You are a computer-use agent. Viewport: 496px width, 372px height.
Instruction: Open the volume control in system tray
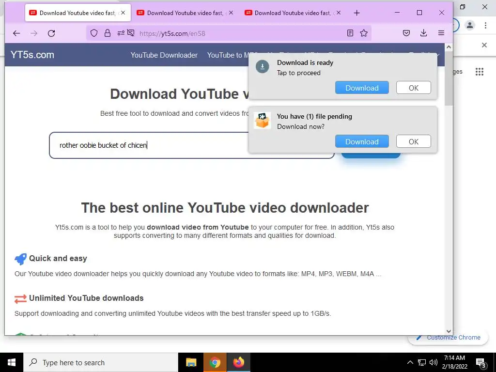click(x=434, y=362)
